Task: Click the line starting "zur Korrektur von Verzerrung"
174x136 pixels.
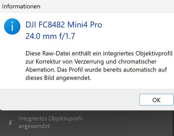Action: pyautogui.click(x=91, y=62)
